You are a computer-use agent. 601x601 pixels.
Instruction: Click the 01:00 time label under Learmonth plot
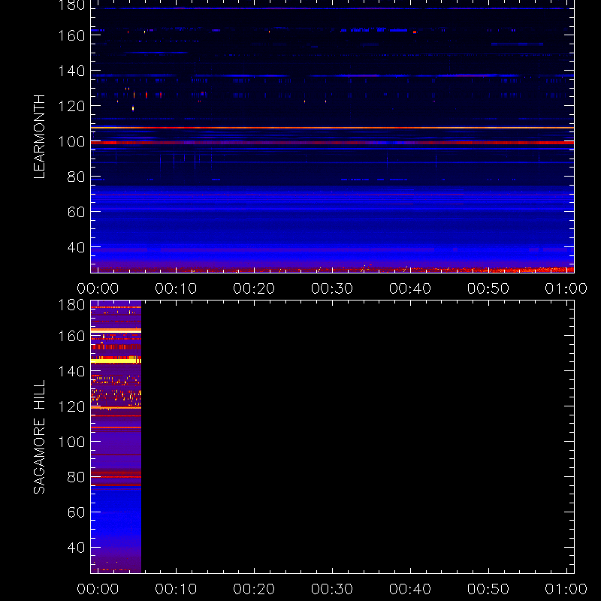(x=566, y=288)
